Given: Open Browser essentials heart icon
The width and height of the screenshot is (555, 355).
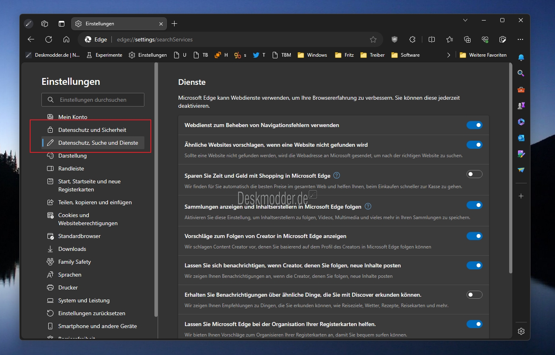Looking at the screenshot, I should [485, 39].
